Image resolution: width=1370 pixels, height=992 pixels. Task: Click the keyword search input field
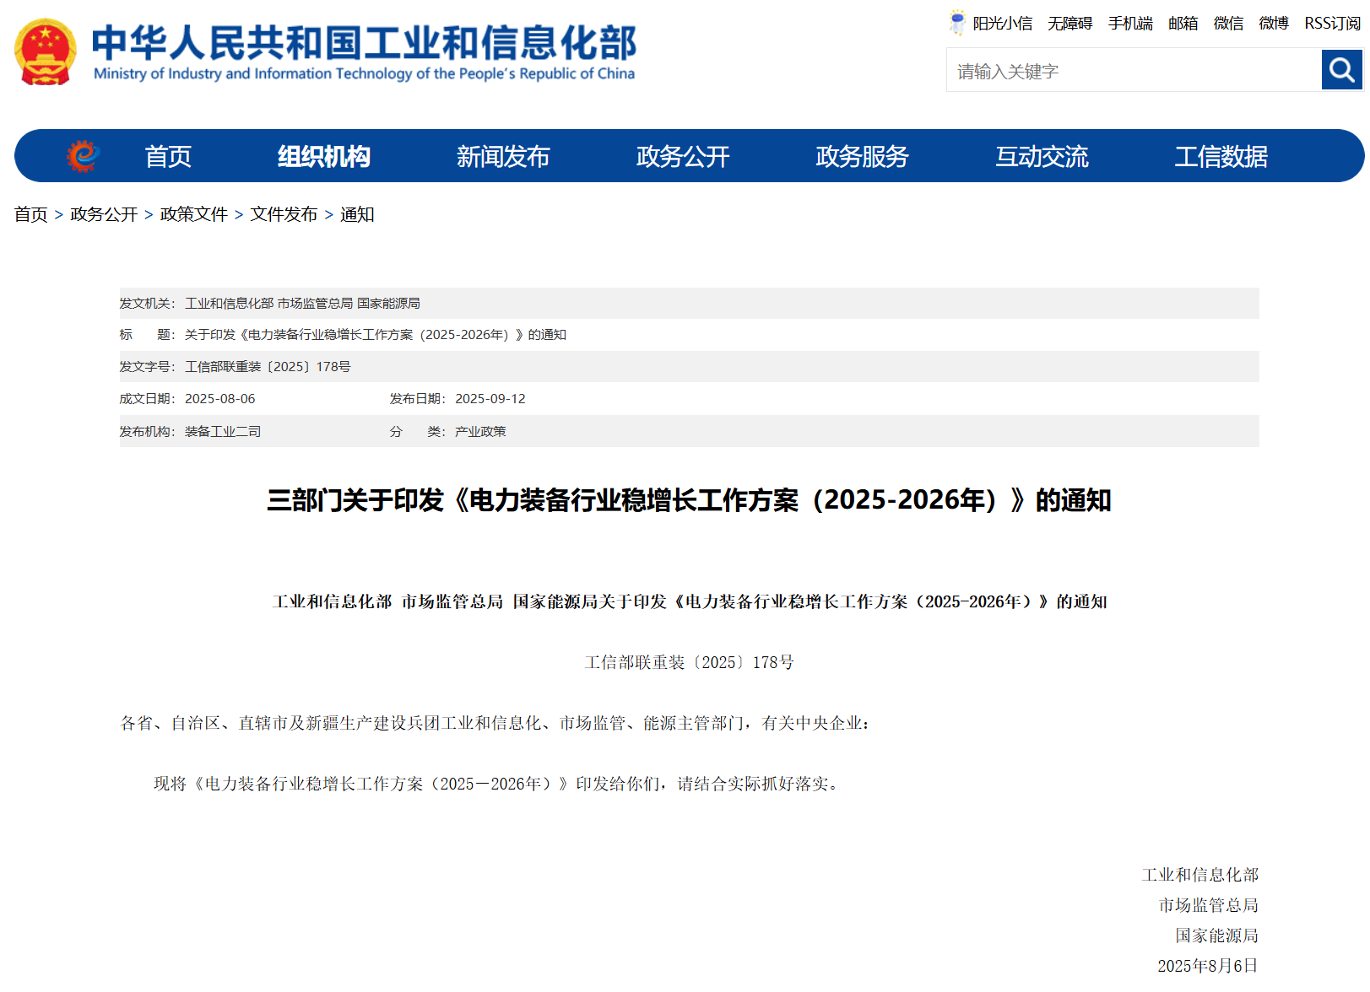(1133, 71)
